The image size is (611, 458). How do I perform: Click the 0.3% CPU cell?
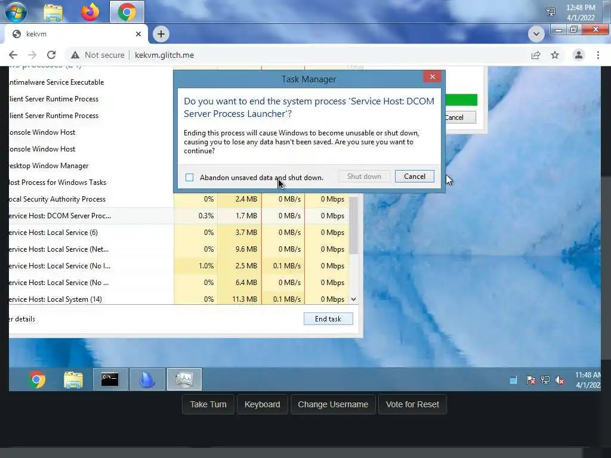(196, 216)
